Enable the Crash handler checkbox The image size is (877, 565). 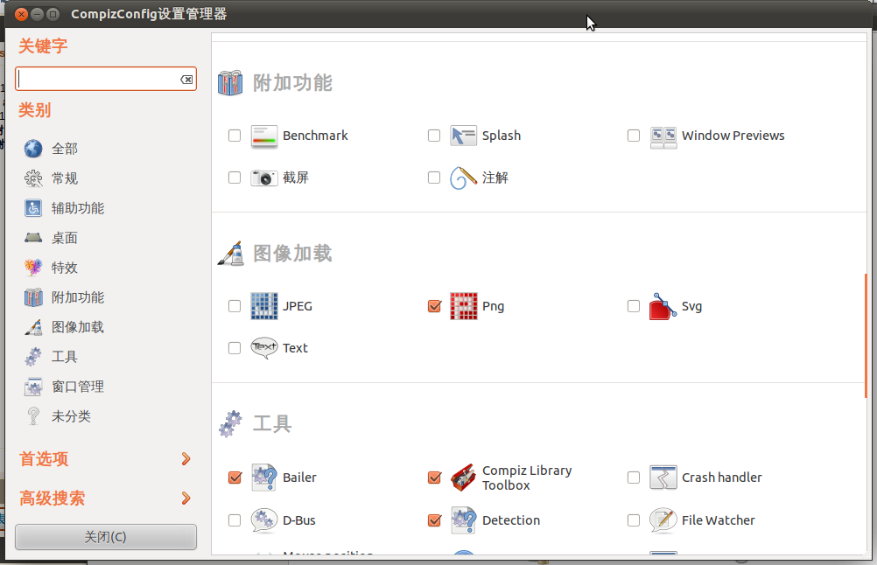pyautogui.click(x=634, y=478)
